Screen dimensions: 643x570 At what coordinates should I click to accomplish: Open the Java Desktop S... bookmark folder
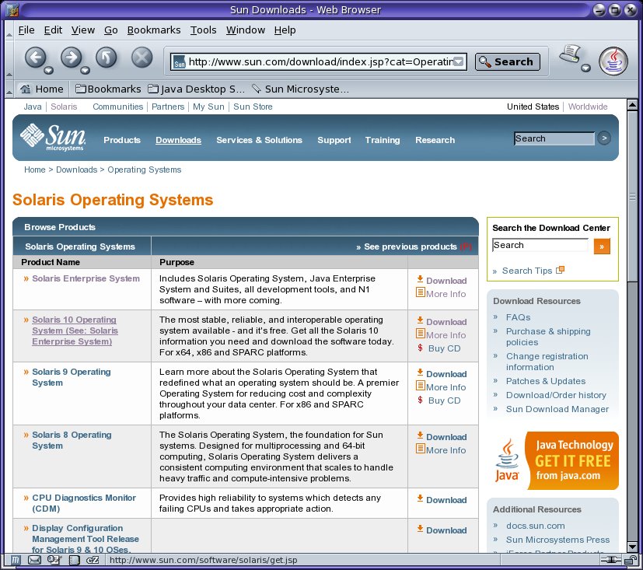click(x=197, y=89)
